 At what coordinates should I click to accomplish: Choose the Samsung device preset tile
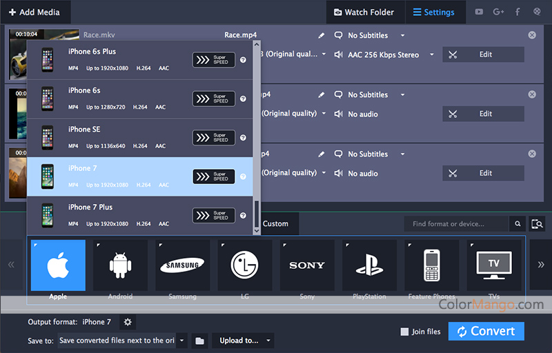click(182, 265)
